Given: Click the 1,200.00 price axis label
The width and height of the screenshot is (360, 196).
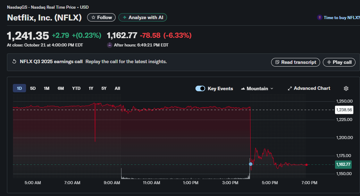Looking at the screenshot, I should point(344,137).
